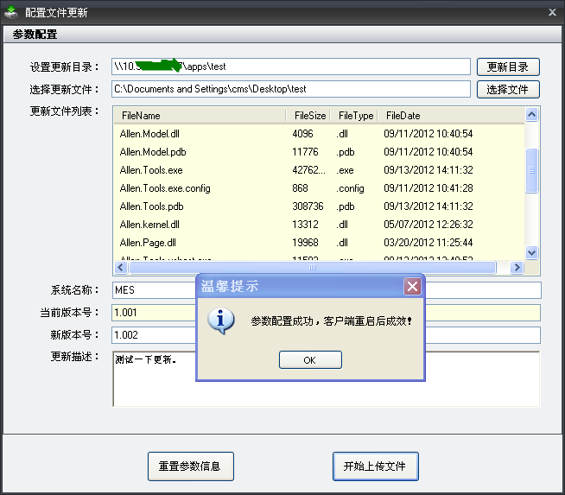
Task: Sort by FileSize column header
Action: pos(308,116)
